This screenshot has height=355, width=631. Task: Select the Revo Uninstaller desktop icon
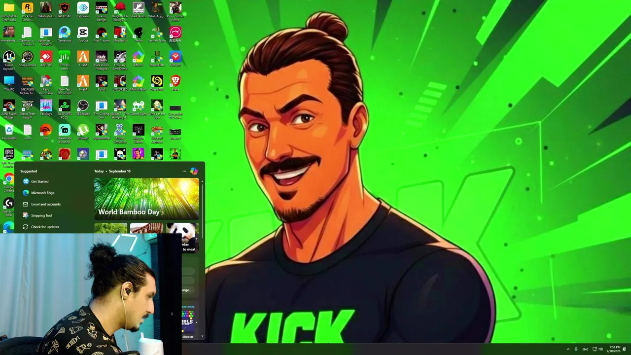point(46,85)
